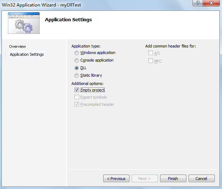Screen dimensions: 222x189
Task: Click the Next button
Action: click(x=145, y=178)
